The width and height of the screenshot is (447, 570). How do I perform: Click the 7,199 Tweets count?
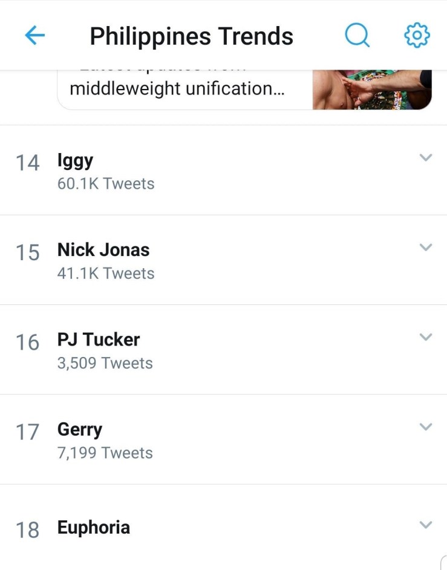click(x=105, y=453)
